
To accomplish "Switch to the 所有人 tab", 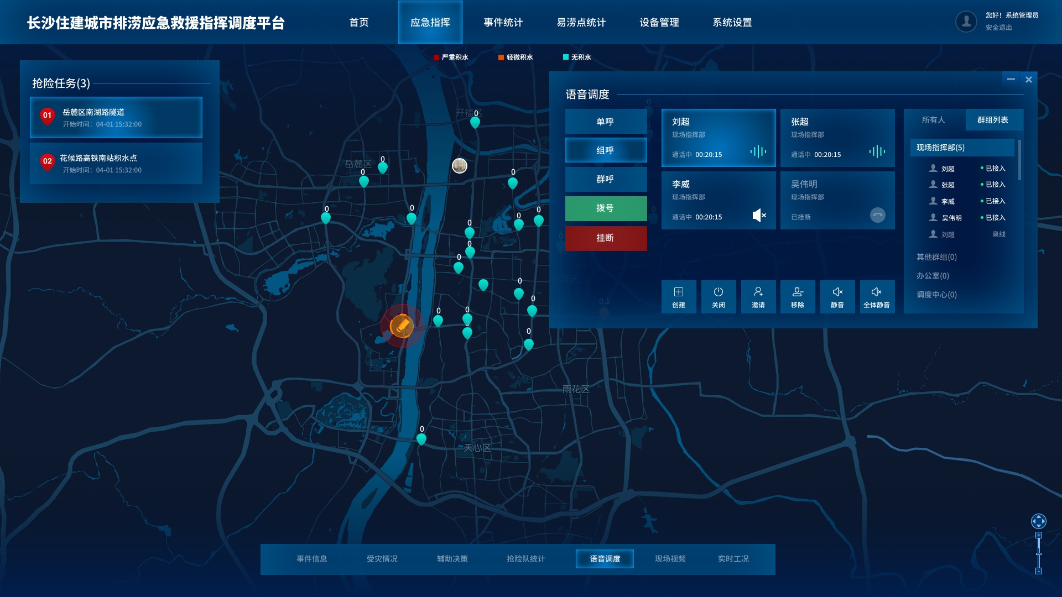I will click(934, 120).
